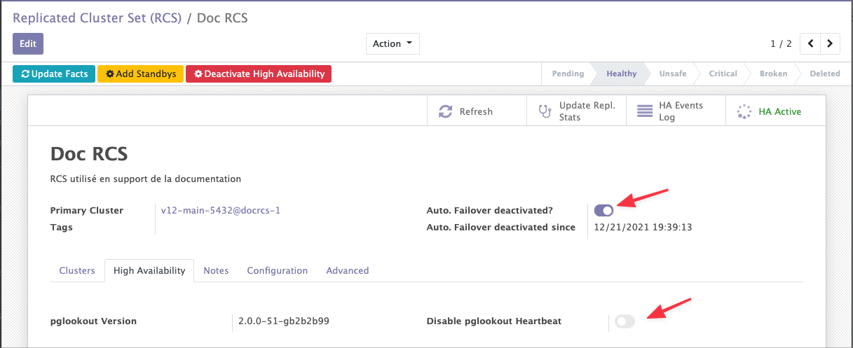853x348 pixels.
Task: Select the Configuration tab
Action: click(x=277, y=270)
